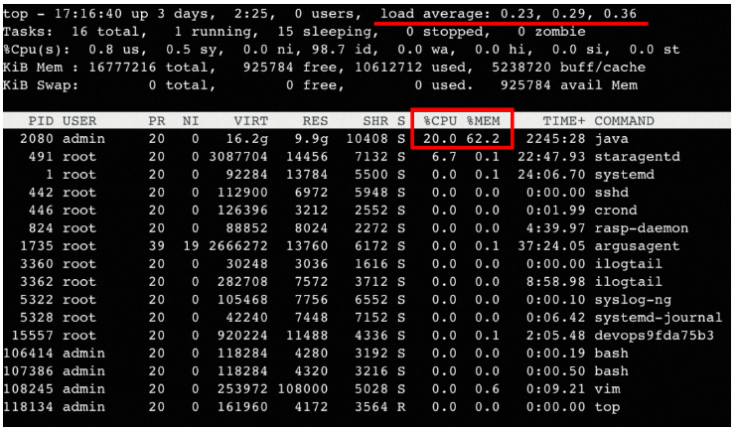Click the PID value 2080

(37, 139)
